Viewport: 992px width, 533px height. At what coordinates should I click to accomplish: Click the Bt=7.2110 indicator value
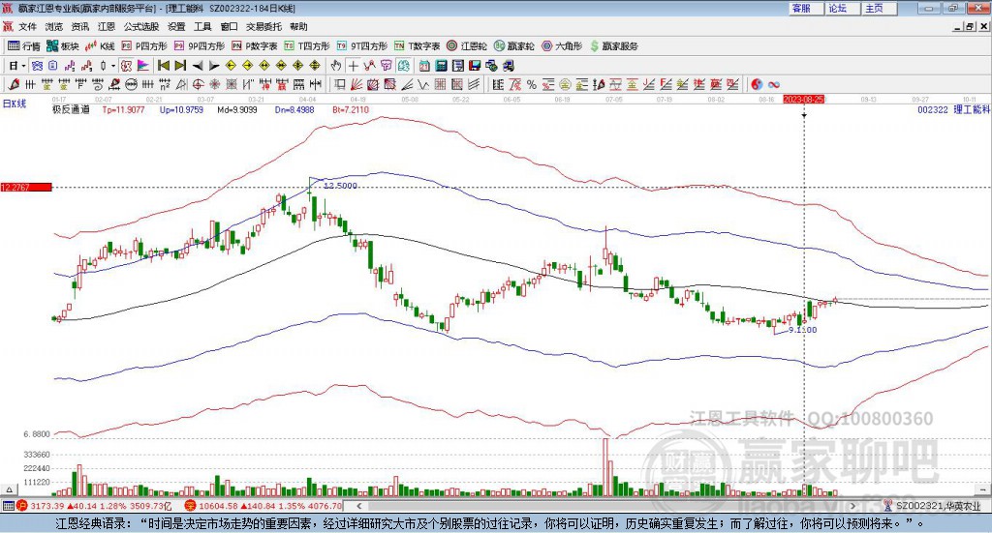click(350, 110)
